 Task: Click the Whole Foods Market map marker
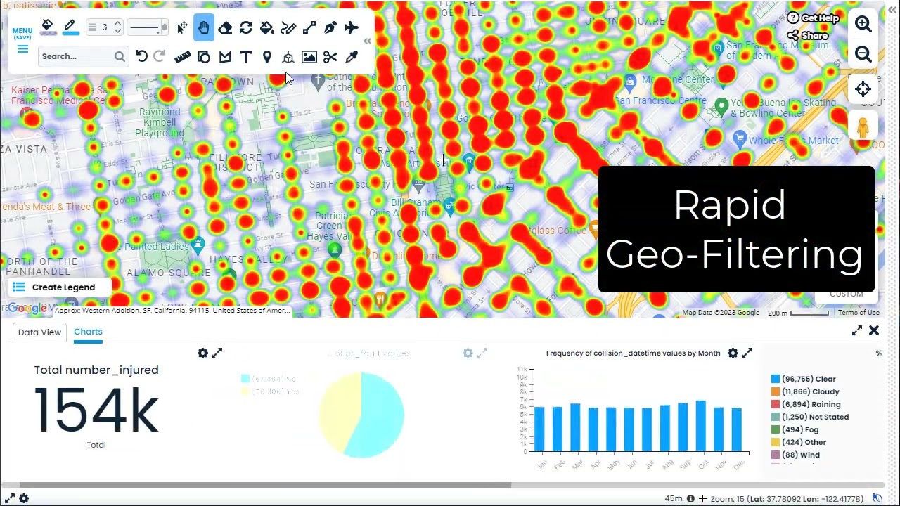(x=739, y=138)
